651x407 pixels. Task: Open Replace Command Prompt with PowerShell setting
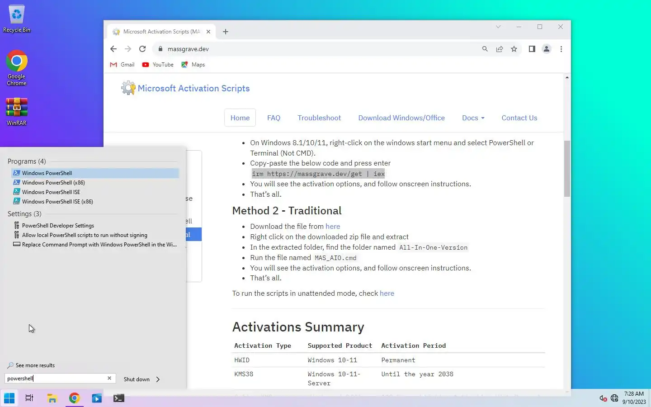tap(95, 244)
